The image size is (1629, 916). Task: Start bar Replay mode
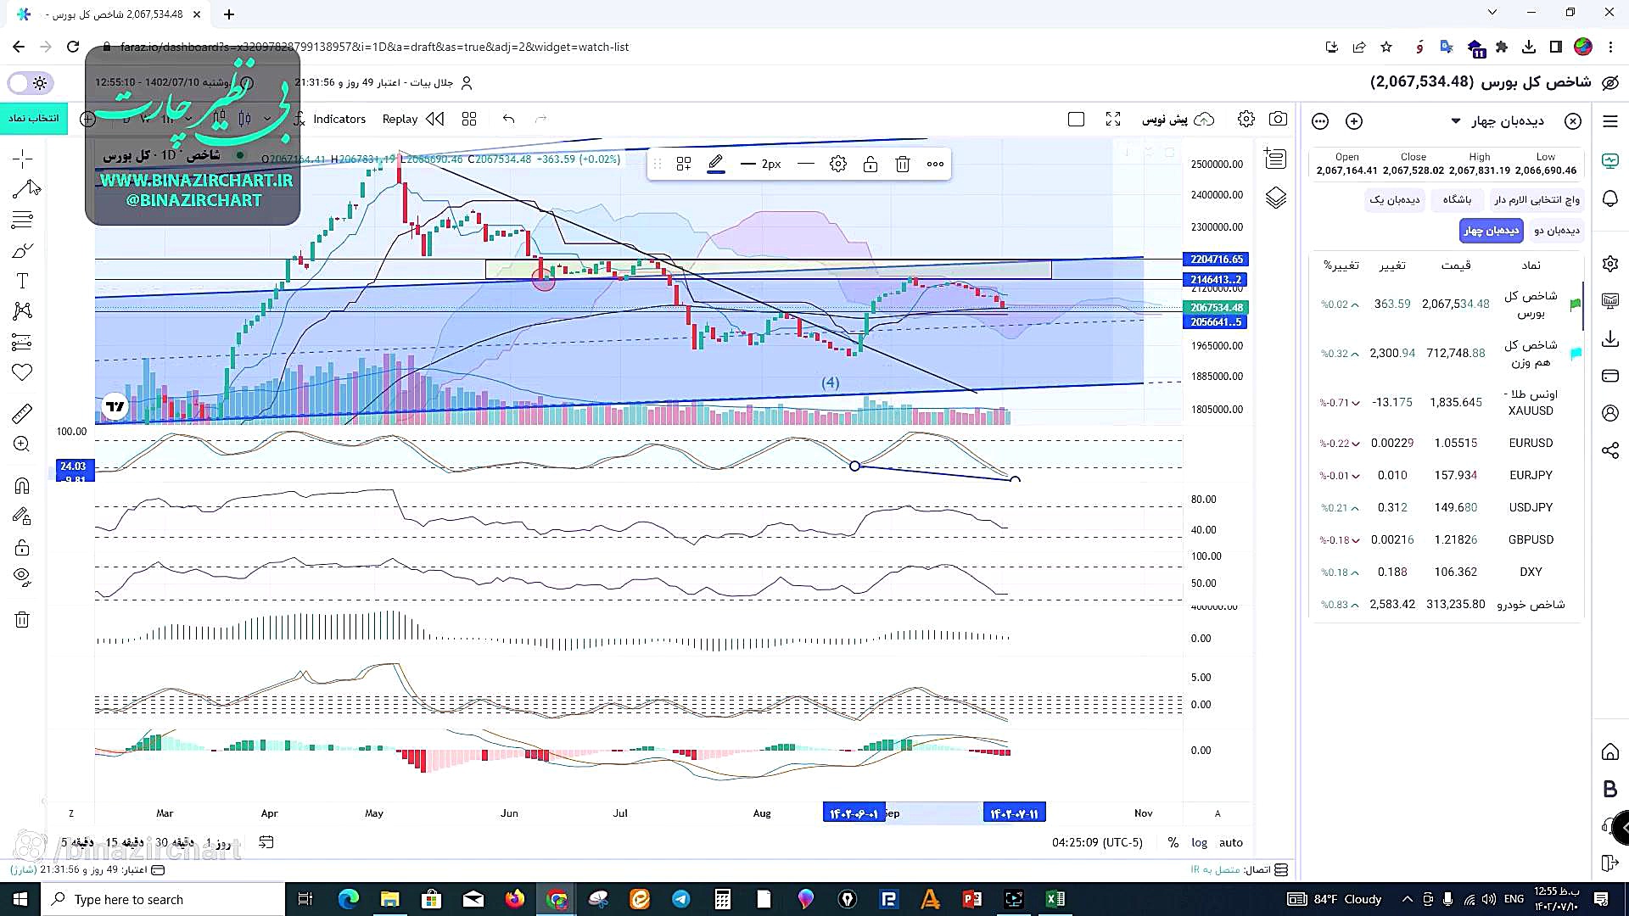(x=412, y=120)
